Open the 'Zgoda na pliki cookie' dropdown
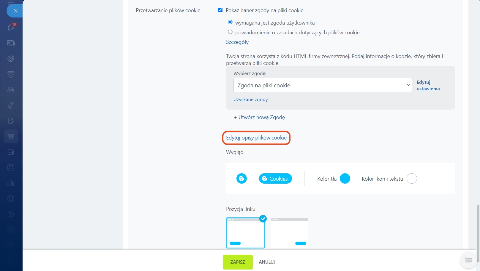Viewport: 480px width, 271px height. click(x=323, y=85)
